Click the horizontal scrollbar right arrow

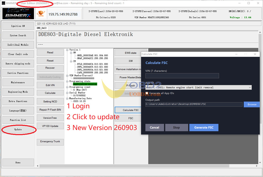click(x=257, y=166)
